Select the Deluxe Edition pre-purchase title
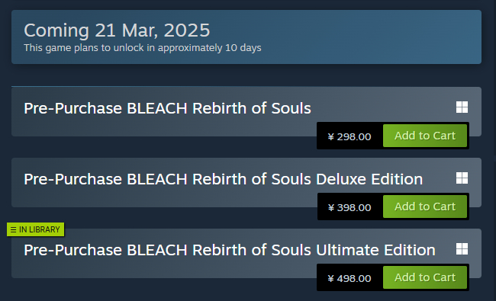Image resolution: width=496 pixels, height=301 pixels. click(x=224, y=179)
